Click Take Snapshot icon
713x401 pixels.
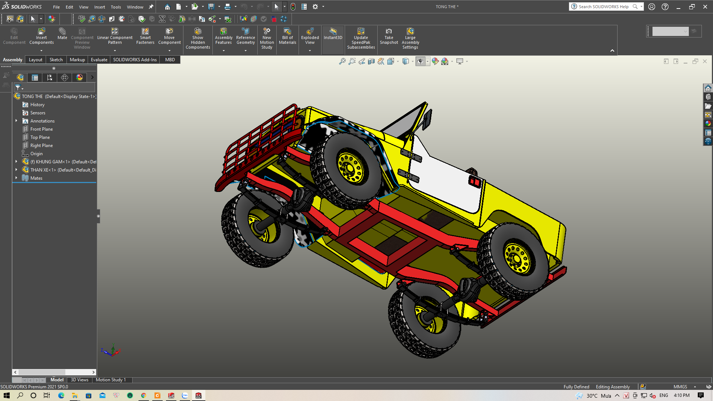point(389,36)
